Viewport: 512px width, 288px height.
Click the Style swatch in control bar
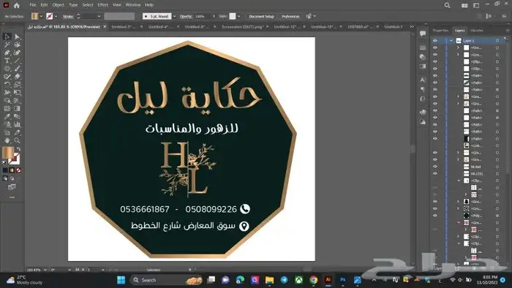[x=232, y=16]
